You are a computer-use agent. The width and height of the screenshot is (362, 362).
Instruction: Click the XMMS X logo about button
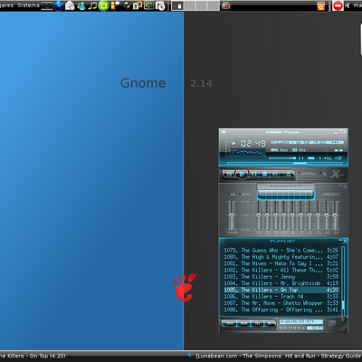(x=337, y=174)
